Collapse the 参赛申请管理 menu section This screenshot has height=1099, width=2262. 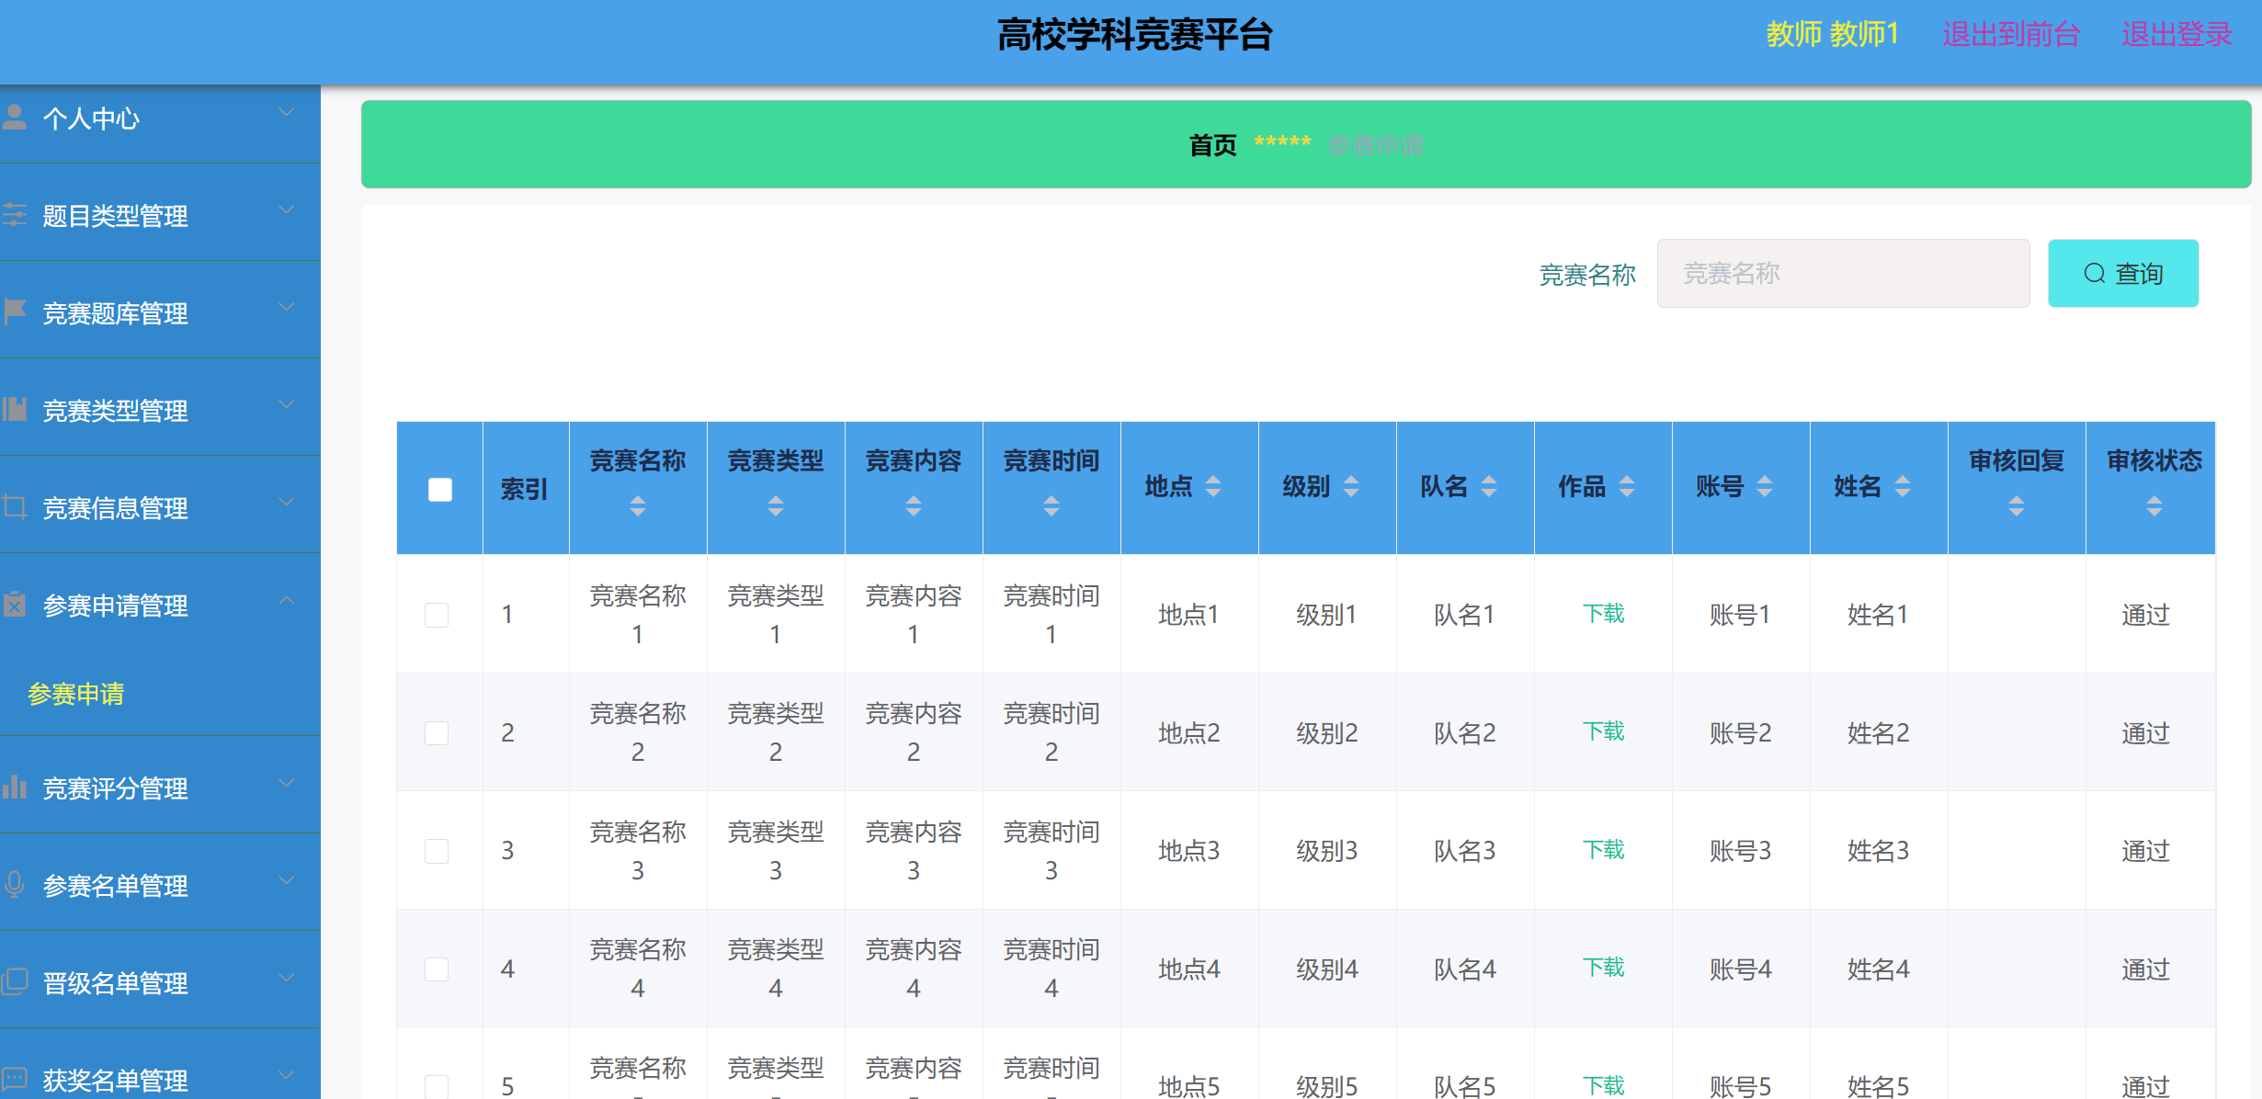(286, 600)
